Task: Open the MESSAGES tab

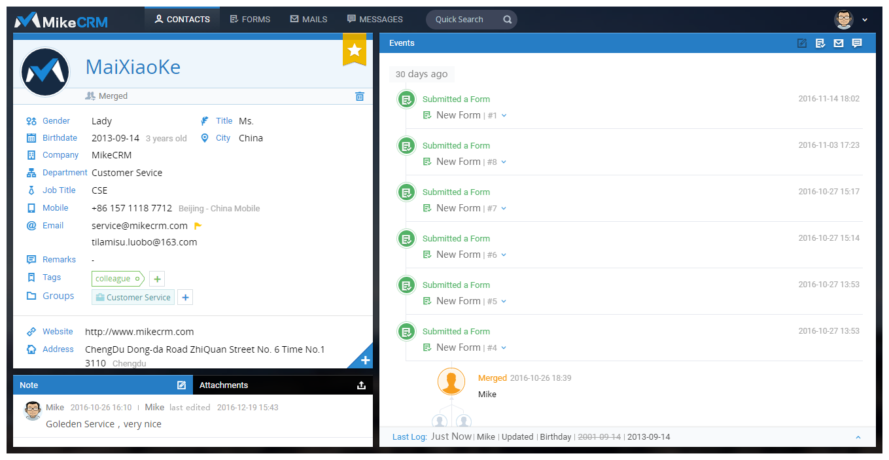Action: [x=375, y=20]
